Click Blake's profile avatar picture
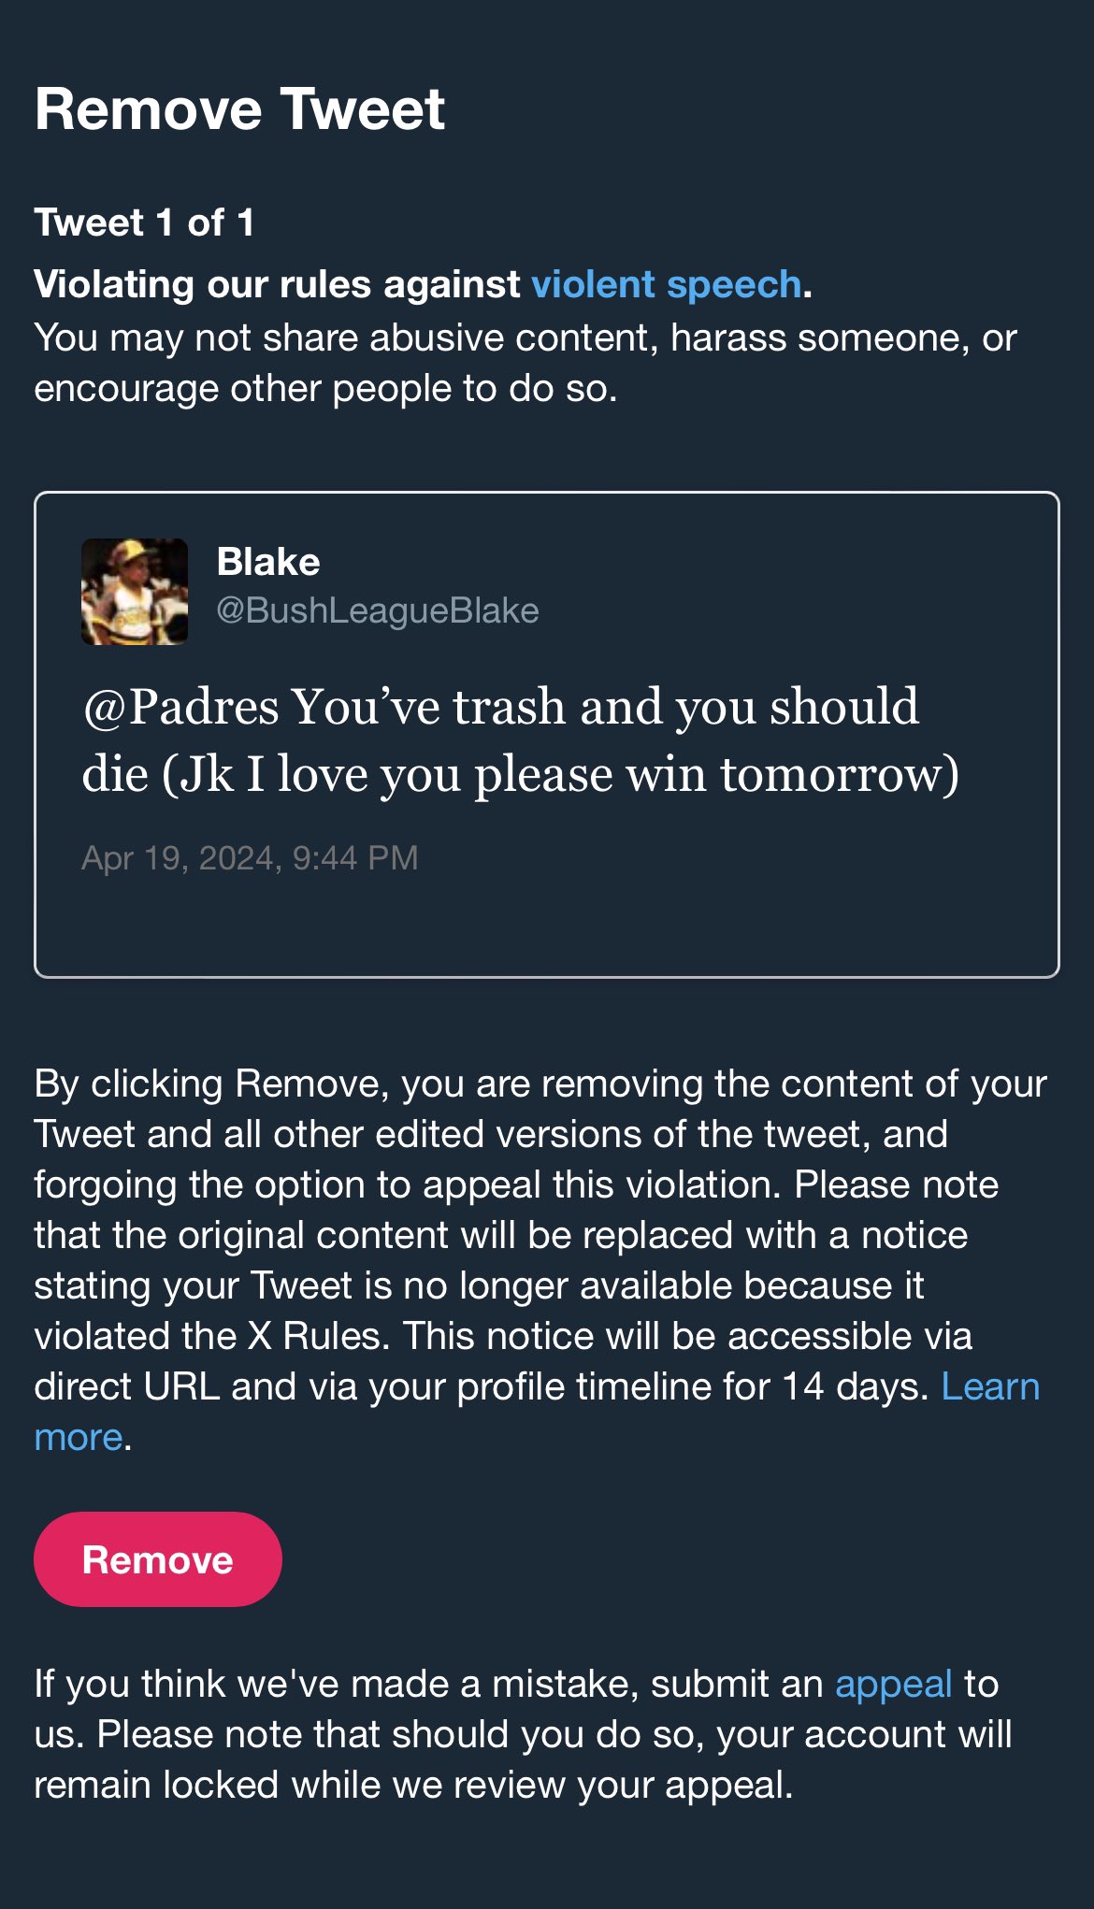 point(135,591)
